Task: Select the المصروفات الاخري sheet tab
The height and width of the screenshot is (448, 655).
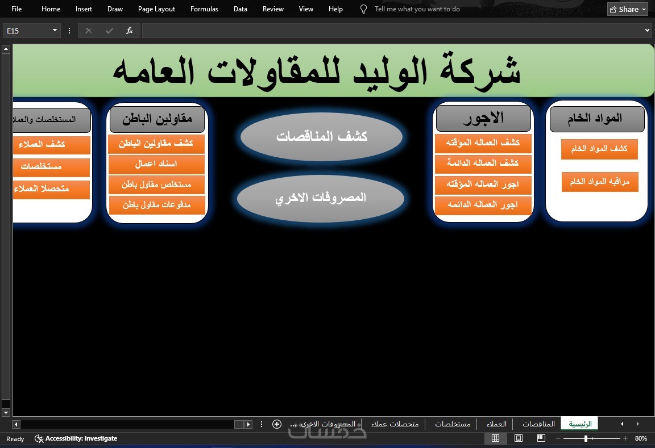Action: click(x=328, y=424)
